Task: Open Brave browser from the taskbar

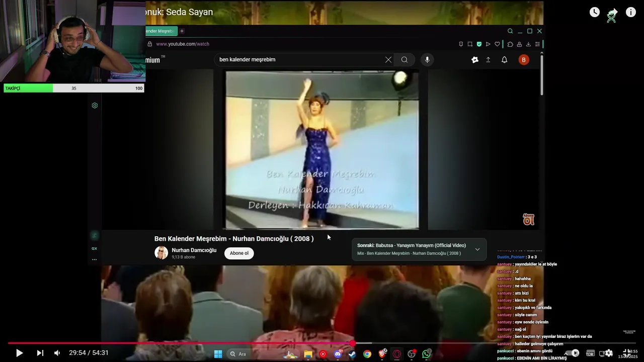Action: [382, 354]
